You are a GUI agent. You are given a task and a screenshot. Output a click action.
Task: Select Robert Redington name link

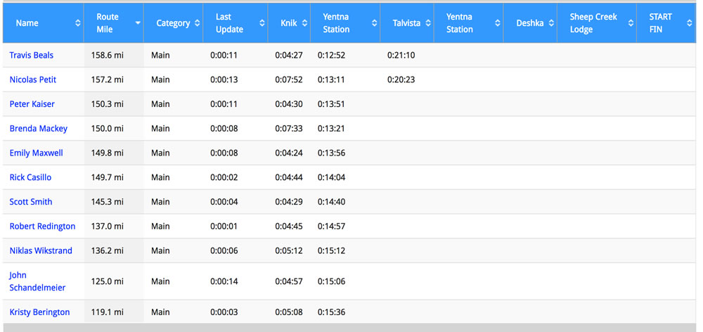click(43, 226)
